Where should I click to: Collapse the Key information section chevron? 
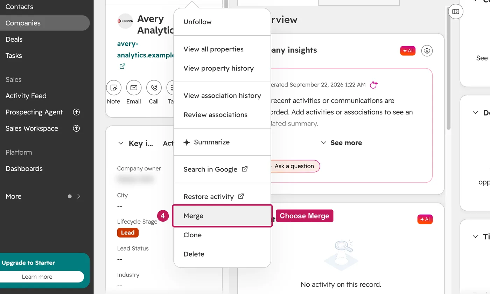pos(121,143)
